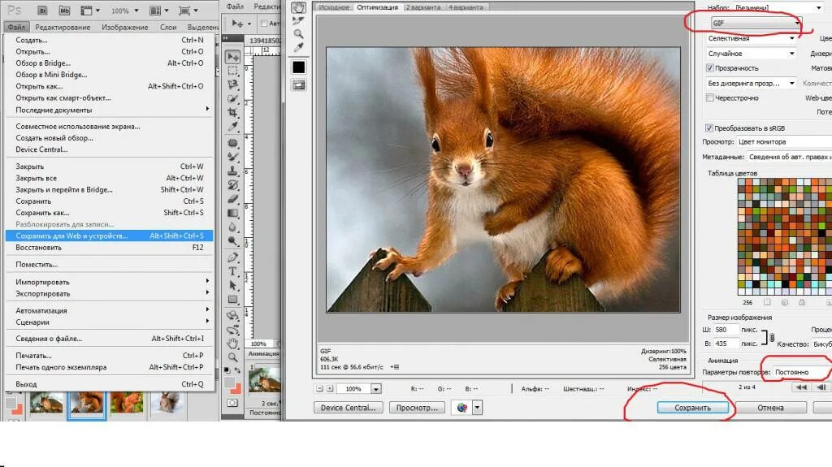
Task: Choose Сохранить как... menu item
Action: click(110, 212)
